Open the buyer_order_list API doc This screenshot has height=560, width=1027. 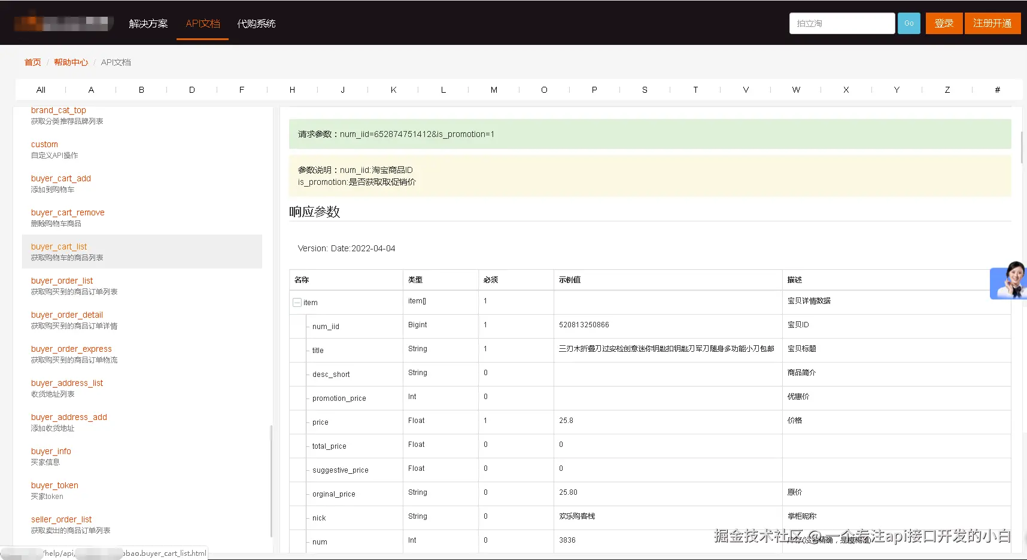pos(62,281)
